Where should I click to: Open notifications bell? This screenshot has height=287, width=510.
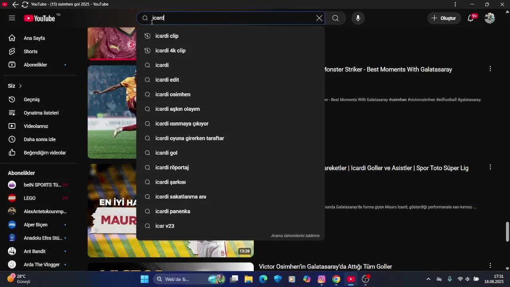pos(471,18)
